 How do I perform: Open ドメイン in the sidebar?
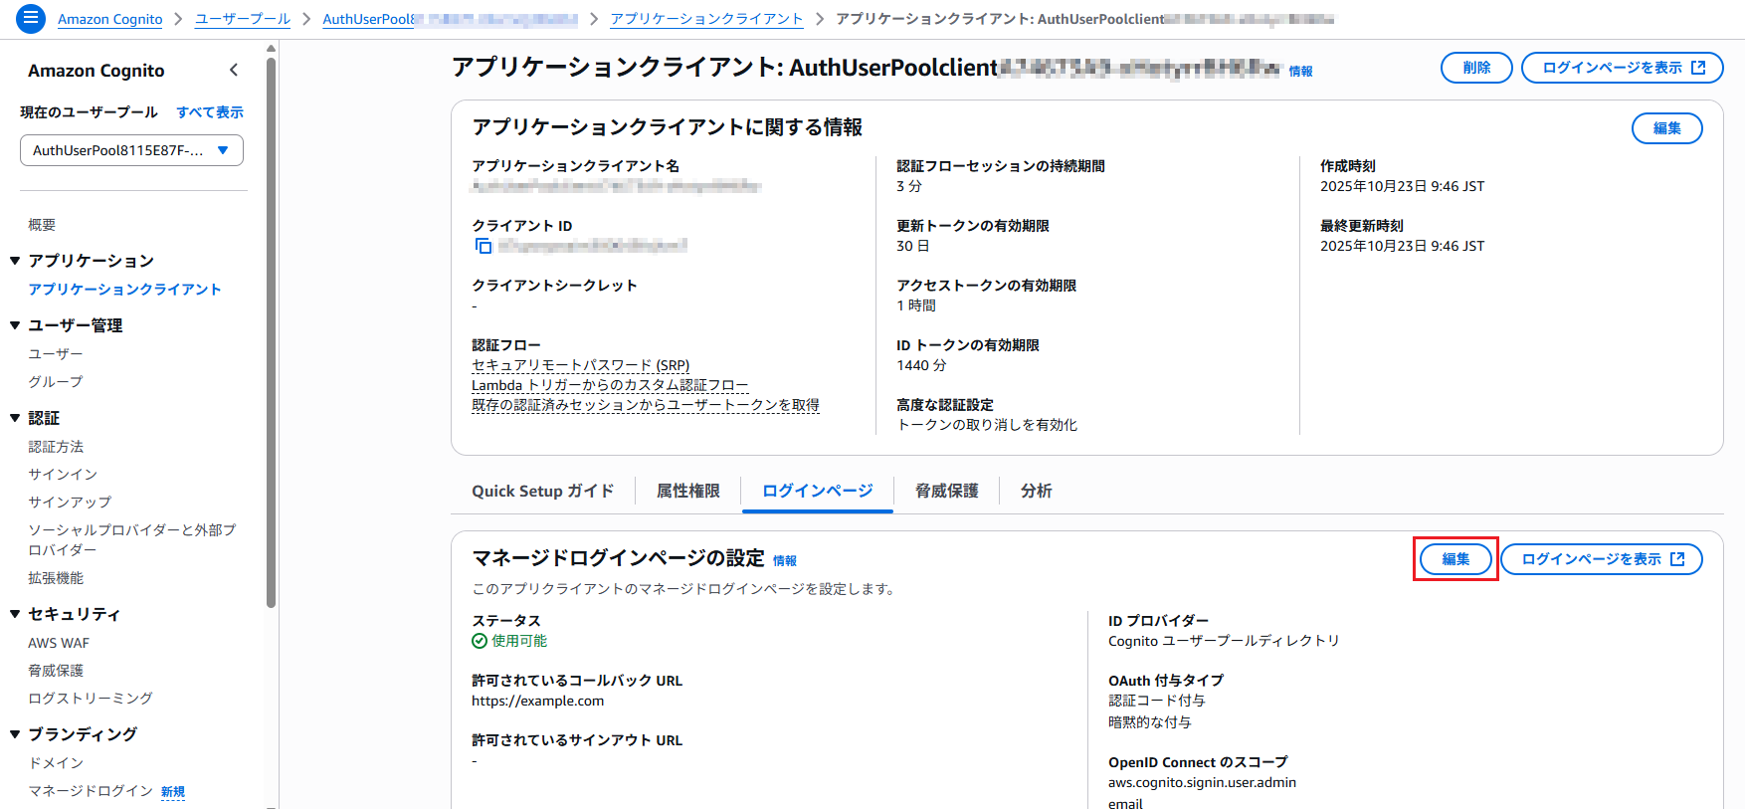click(x=56, y=763)
